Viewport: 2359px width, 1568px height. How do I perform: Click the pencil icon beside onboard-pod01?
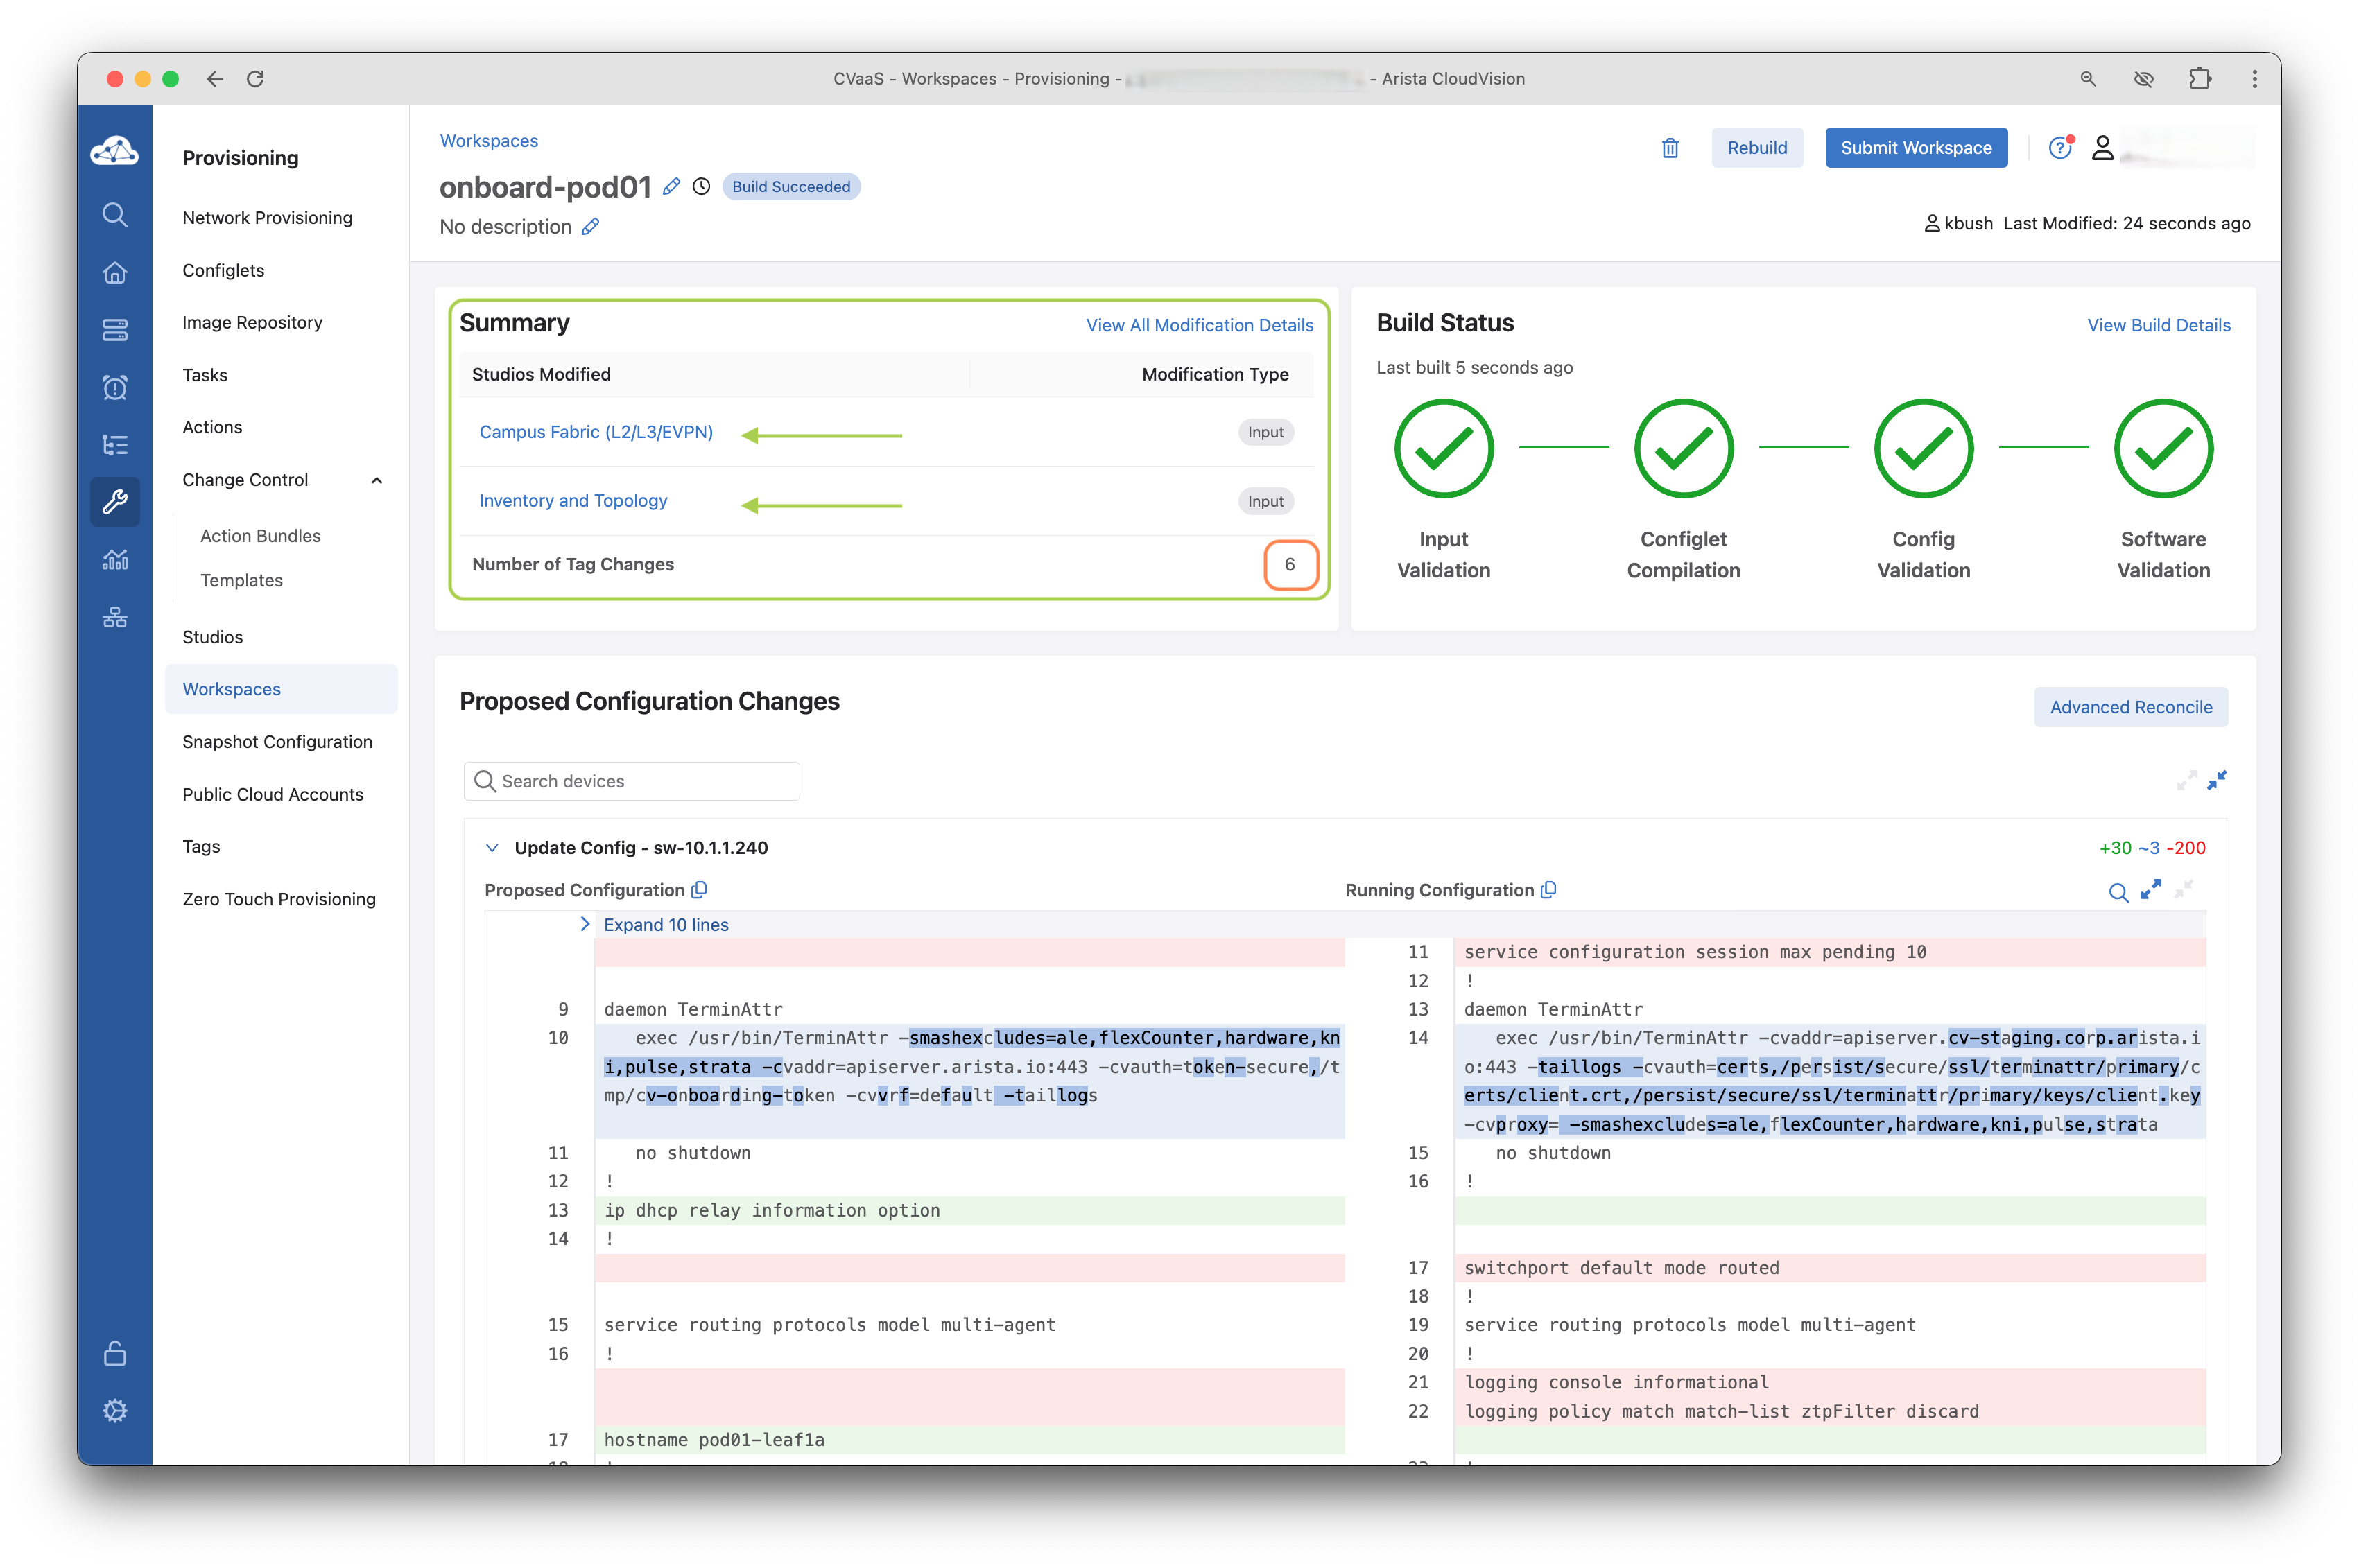(x=671, y=187)
